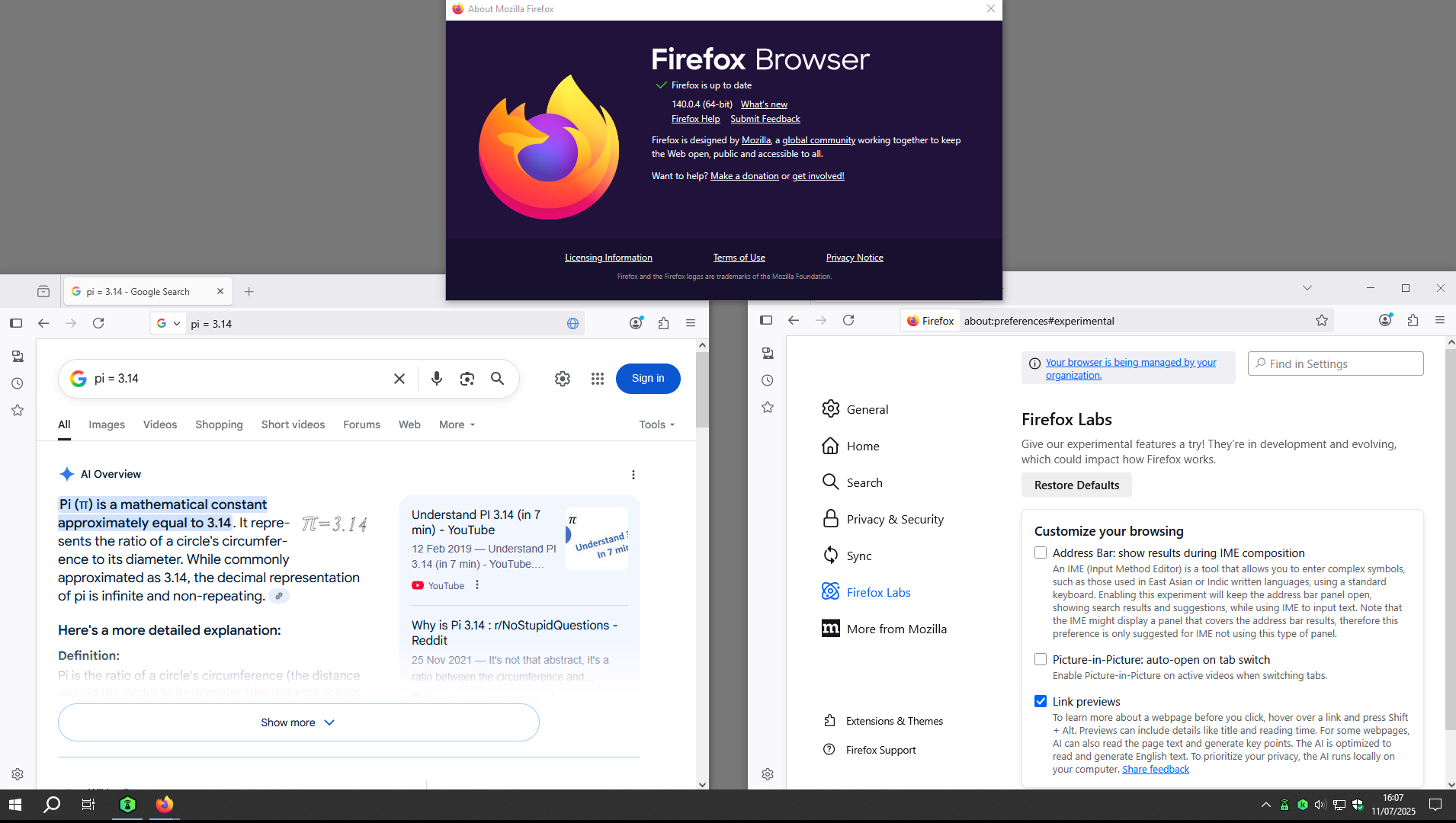Image resolution: width=1456 pixels, height=823 pixels.
Task: Show hidden system tray icons chevron
Action: click(1266, 805)
